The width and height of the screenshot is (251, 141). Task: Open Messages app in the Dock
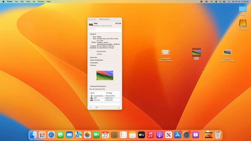[60, 135]
